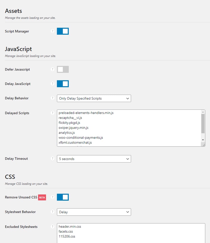The width and height of the screenshot is (210, 243).
Task: Open Delay Timeout help tooltip
Action: [x=52, y=159]
